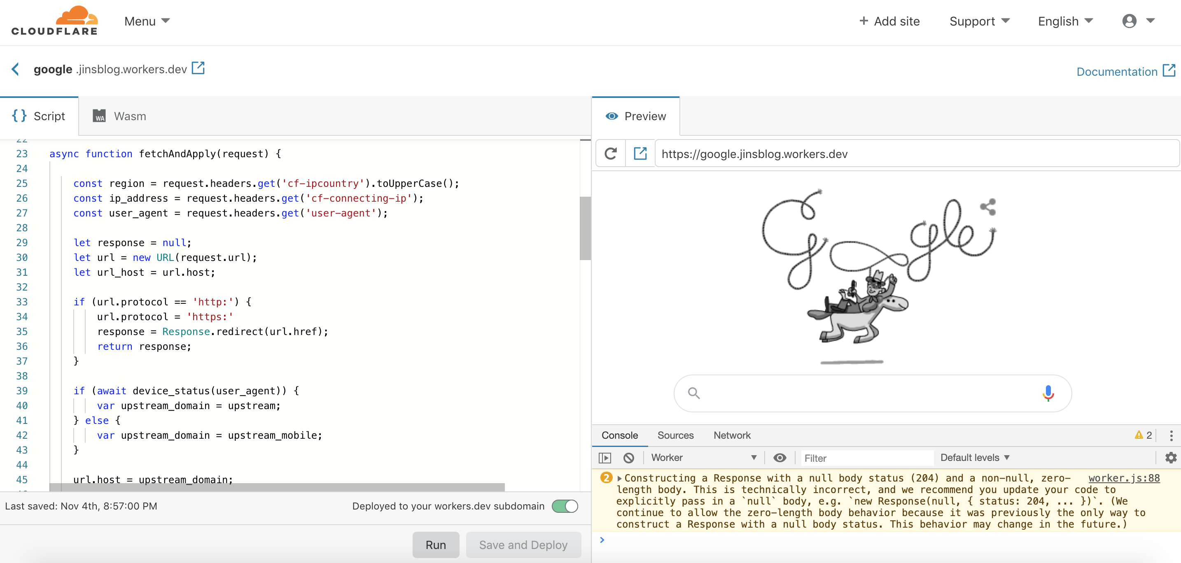Open the Console devtools tab
The height and width of the screenshot is (563, 1181).
(x=619, y=435)
